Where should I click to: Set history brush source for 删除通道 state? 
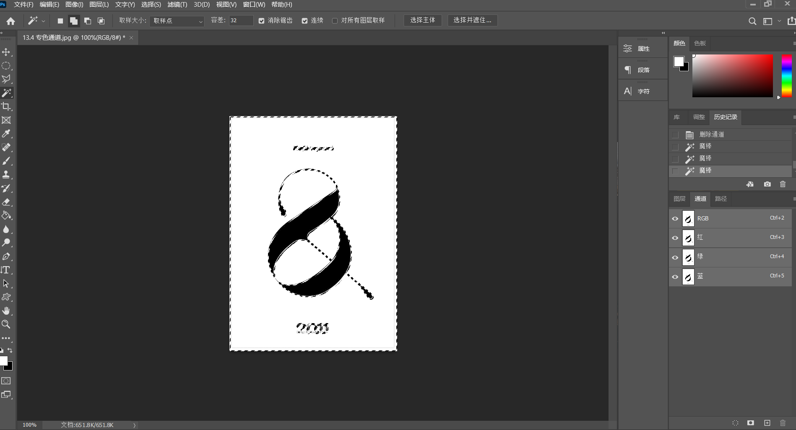(x=675, y=135)
